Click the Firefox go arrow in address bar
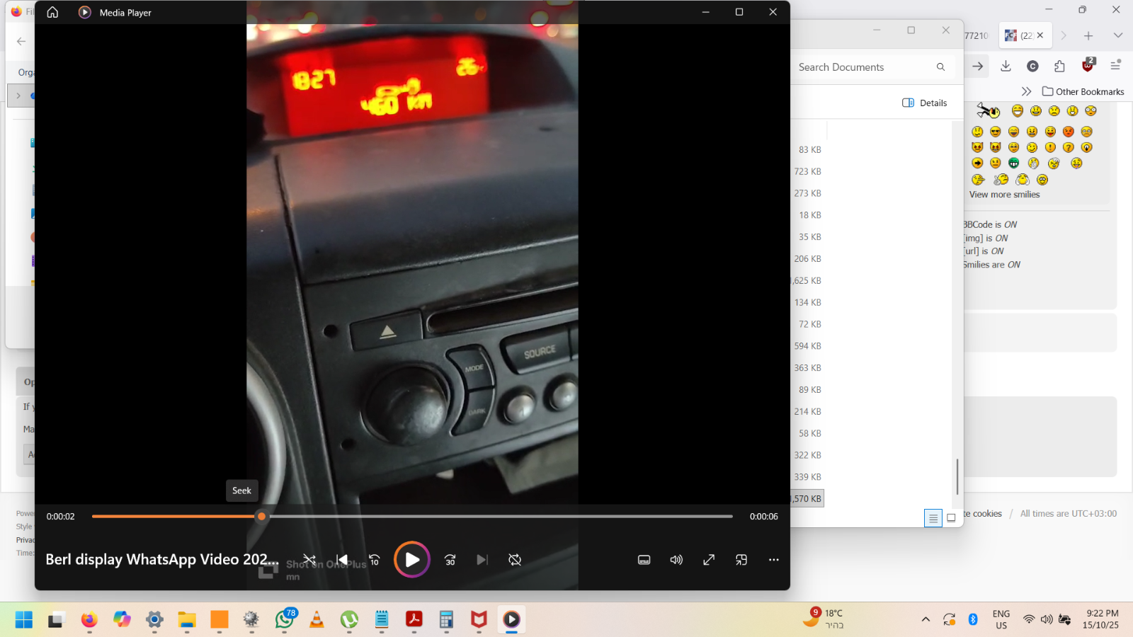Screen dimensions: 1133x637 [x=978, y=66]
